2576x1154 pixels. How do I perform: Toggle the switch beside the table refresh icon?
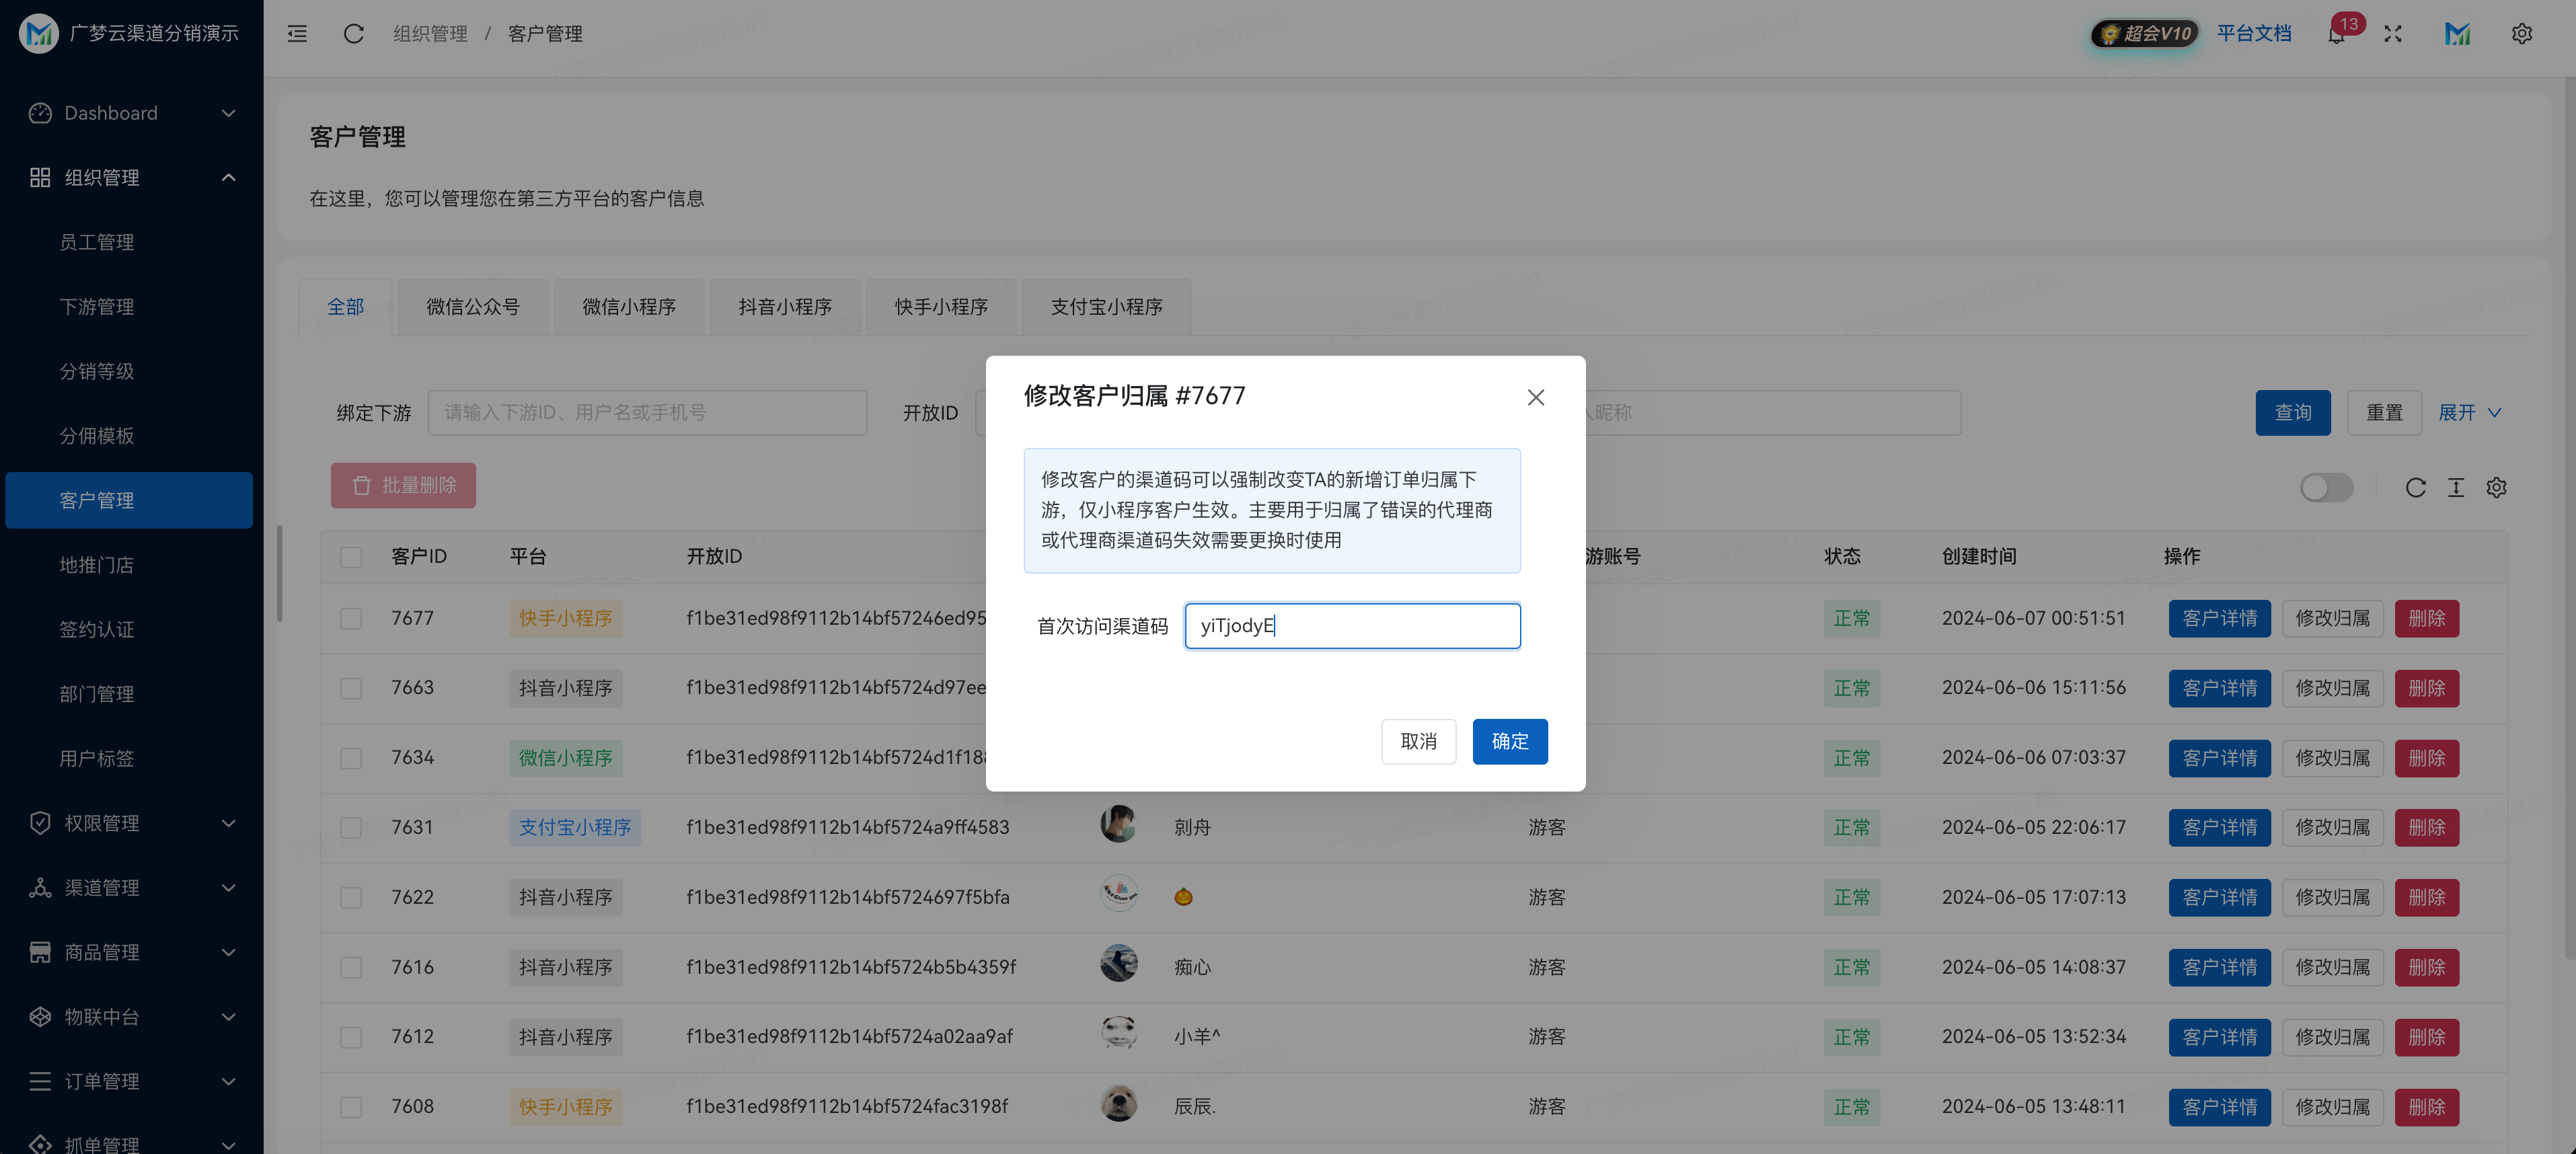pos(2326,488)
